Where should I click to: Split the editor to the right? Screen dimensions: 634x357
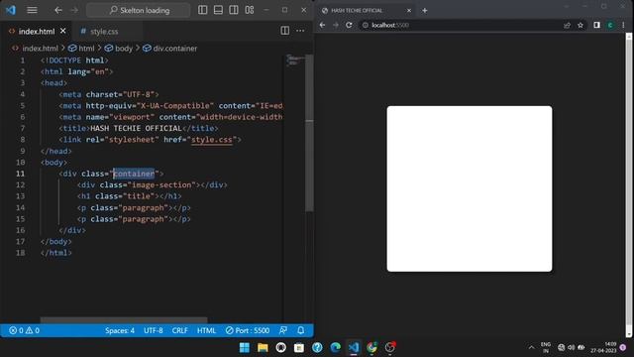284,31
